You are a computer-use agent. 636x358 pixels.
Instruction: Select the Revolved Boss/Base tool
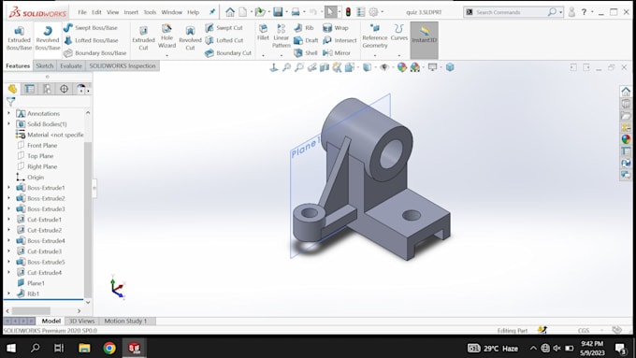coord(48,38)
